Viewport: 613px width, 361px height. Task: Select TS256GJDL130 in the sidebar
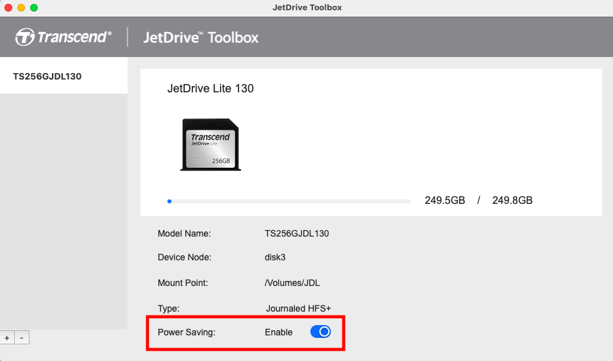coord(63,76)
